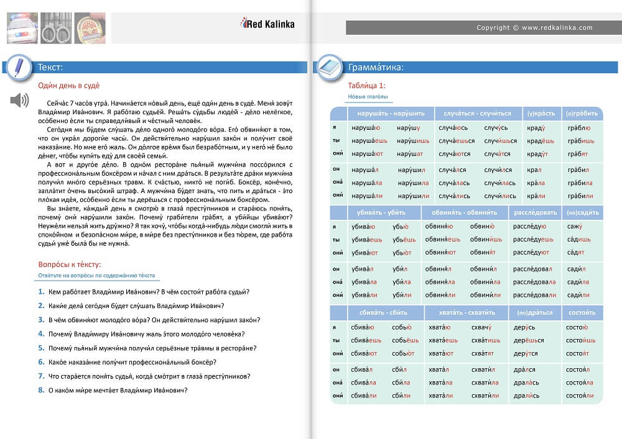Click table header хватать - схватить

[466, 313]
